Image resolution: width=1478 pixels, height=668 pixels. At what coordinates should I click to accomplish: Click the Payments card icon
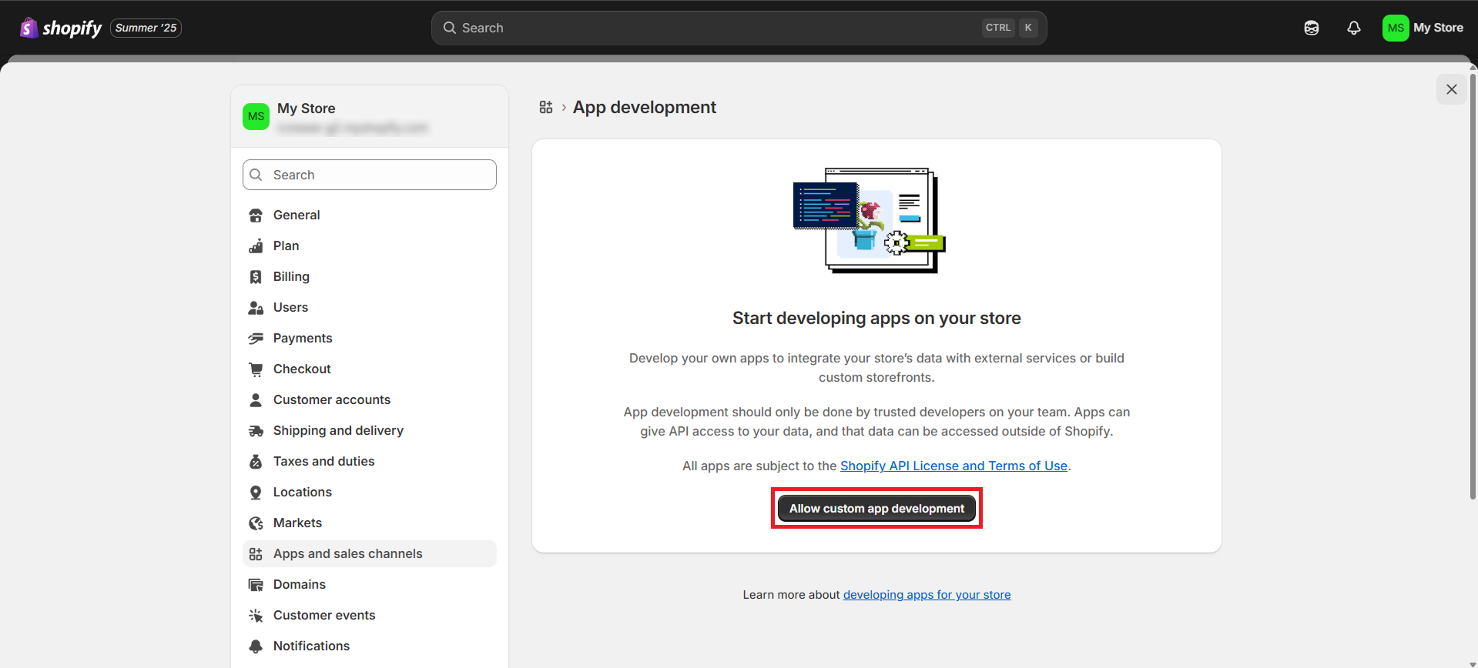pos(256,339)
